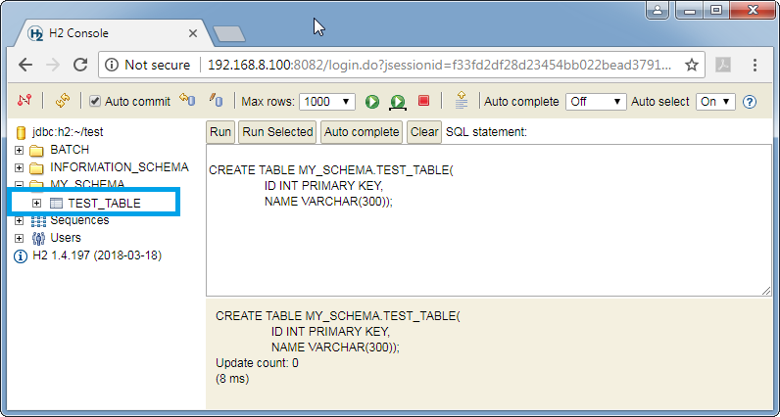780x417 pixels.
Task: Click the Run Selected toolbar icon
Action: click(x=398, y=102)
